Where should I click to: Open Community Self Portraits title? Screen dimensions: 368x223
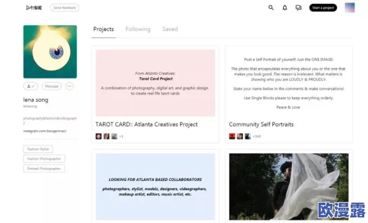pos(261,125)
